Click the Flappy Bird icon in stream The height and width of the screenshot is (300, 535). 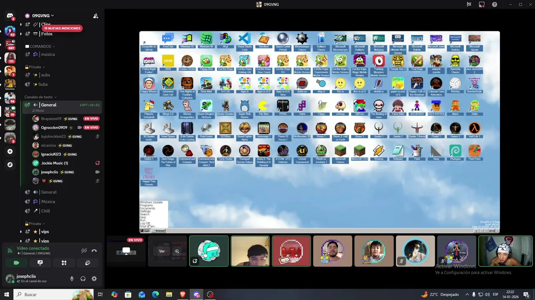[206, 62]
